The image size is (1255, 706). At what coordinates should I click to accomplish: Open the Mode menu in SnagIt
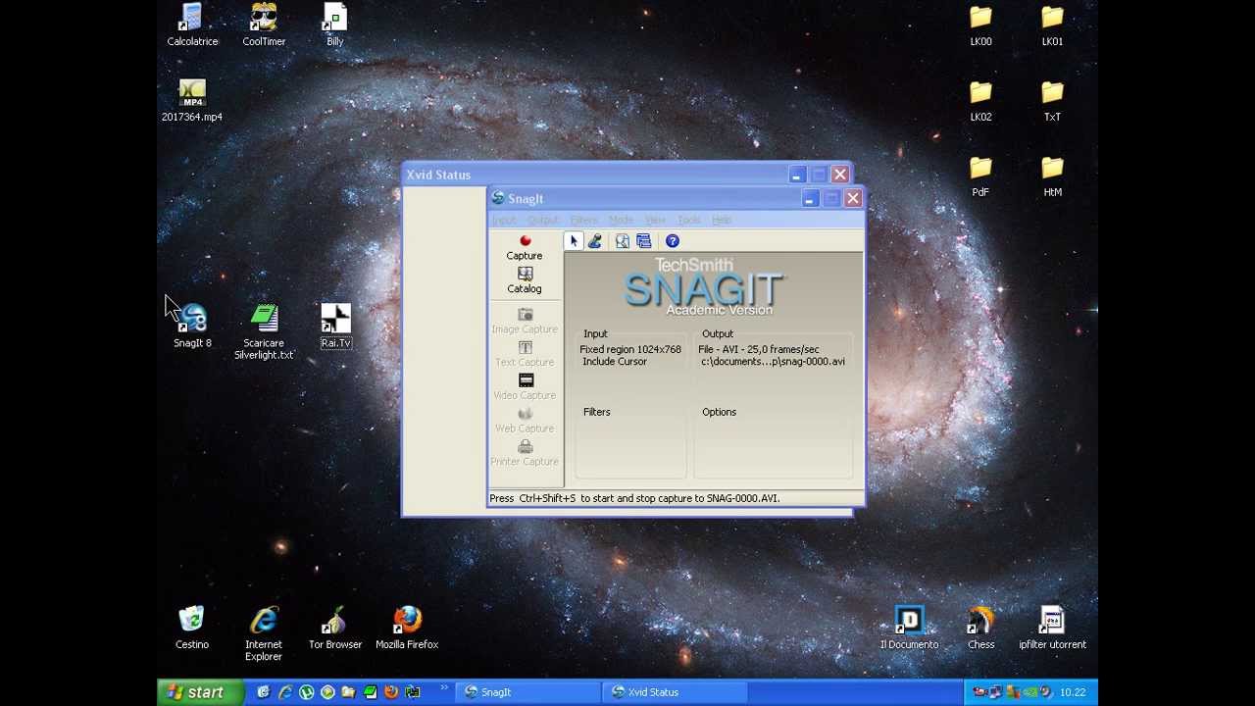pyautogui.click(x=621, y=220)
